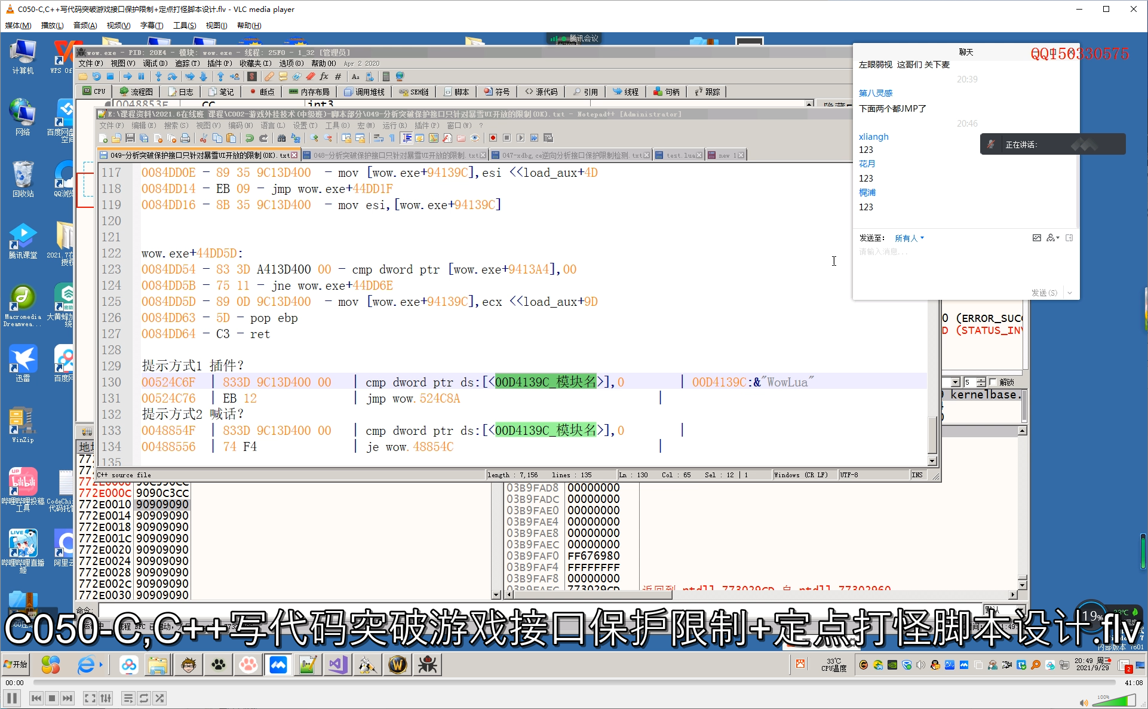Open x64dbg 调试(D) menu
Image resolution: width=1148 pixels, height=709 pixels.
155,63
